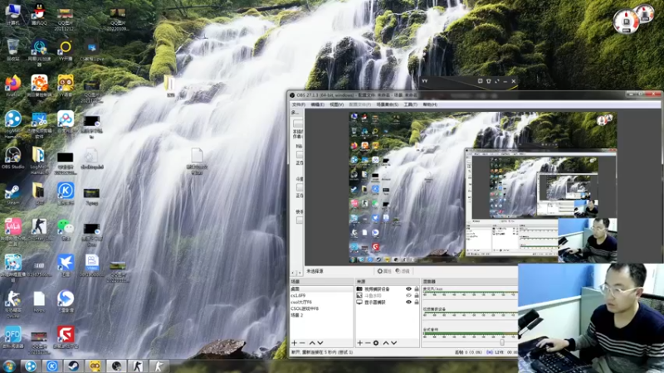This screenshot has width=664, height=373.
Task: Open Windows Start button
Action: (x=9, y=366)
